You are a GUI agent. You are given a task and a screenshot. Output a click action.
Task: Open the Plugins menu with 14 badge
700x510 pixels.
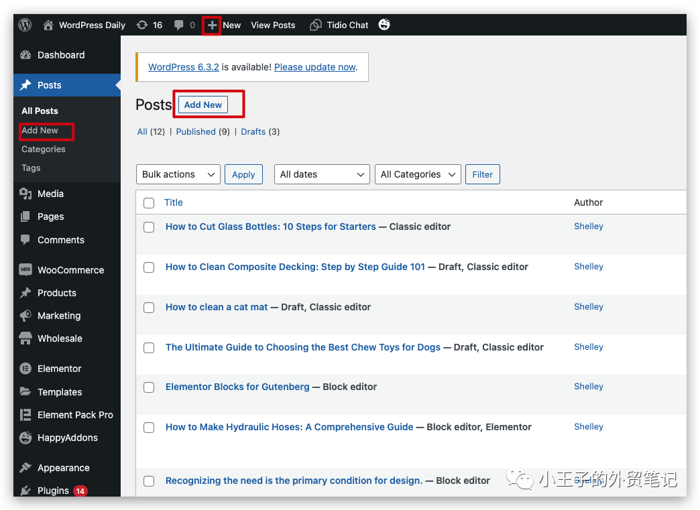[x=67, y=491]
